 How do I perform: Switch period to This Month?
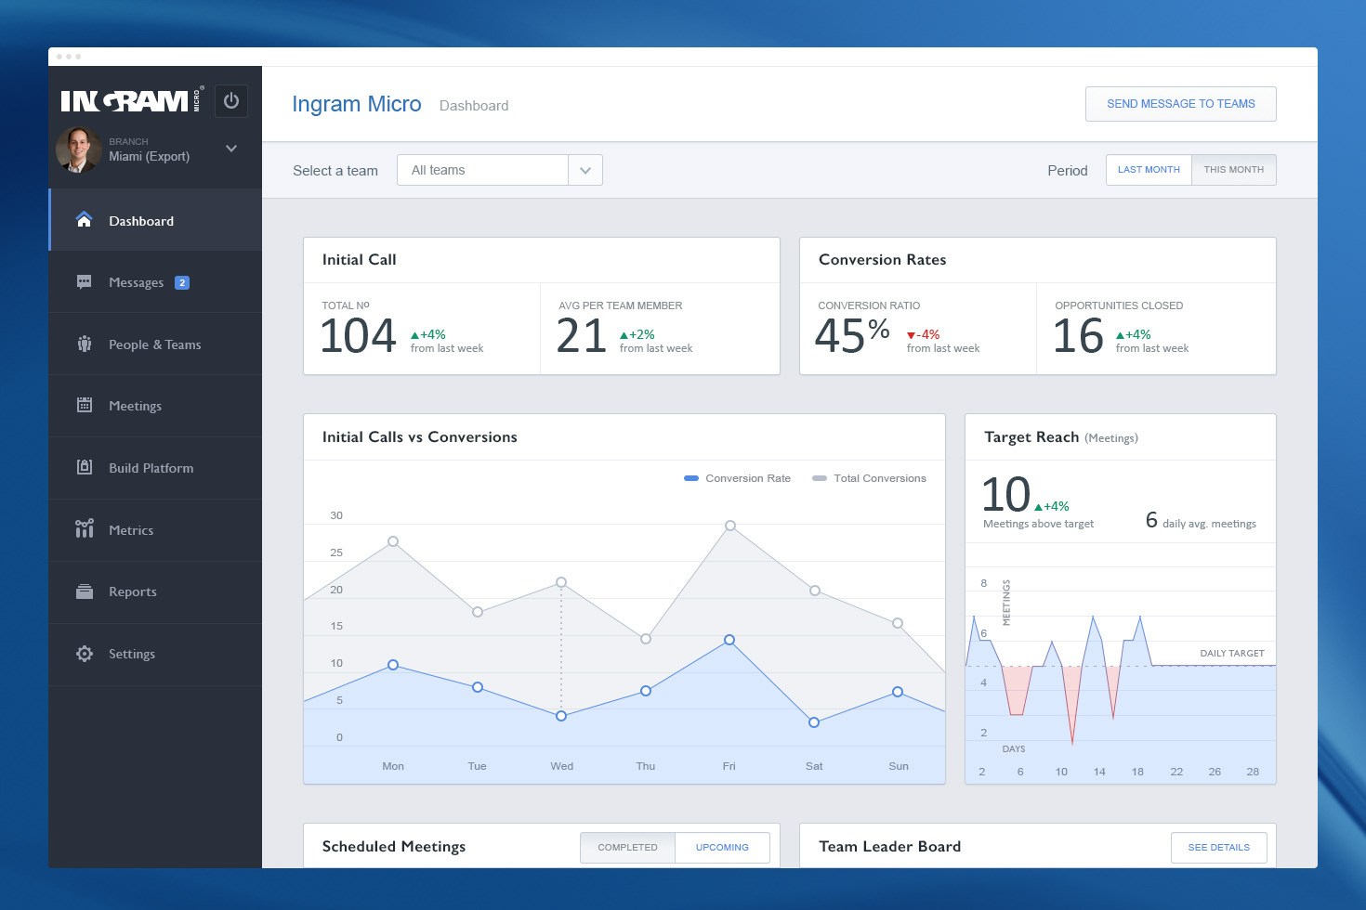coord(1233,170)
